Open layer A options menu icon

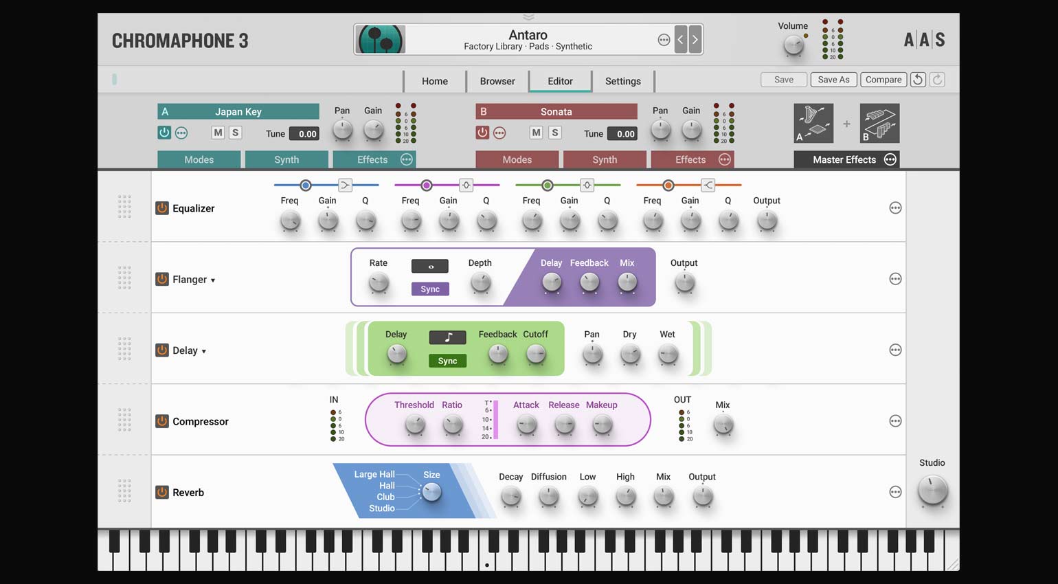[x=181, y=133]
